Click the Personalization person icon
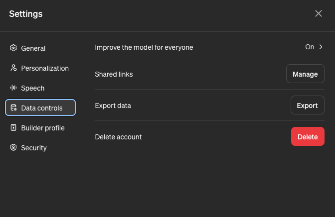The image size is (335, 217). click(x=13, y=68)
